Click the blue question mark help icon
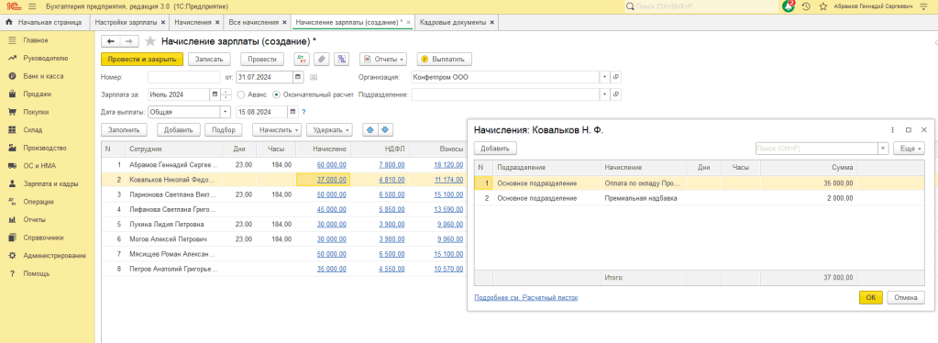 (x=303, y=112)
